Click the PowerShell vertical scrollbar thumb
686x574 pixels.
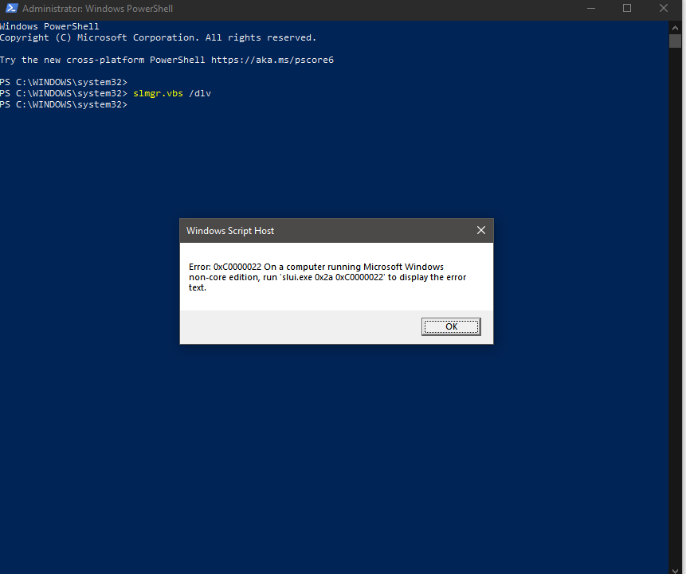pyautogui.click(x=675, y=41)
